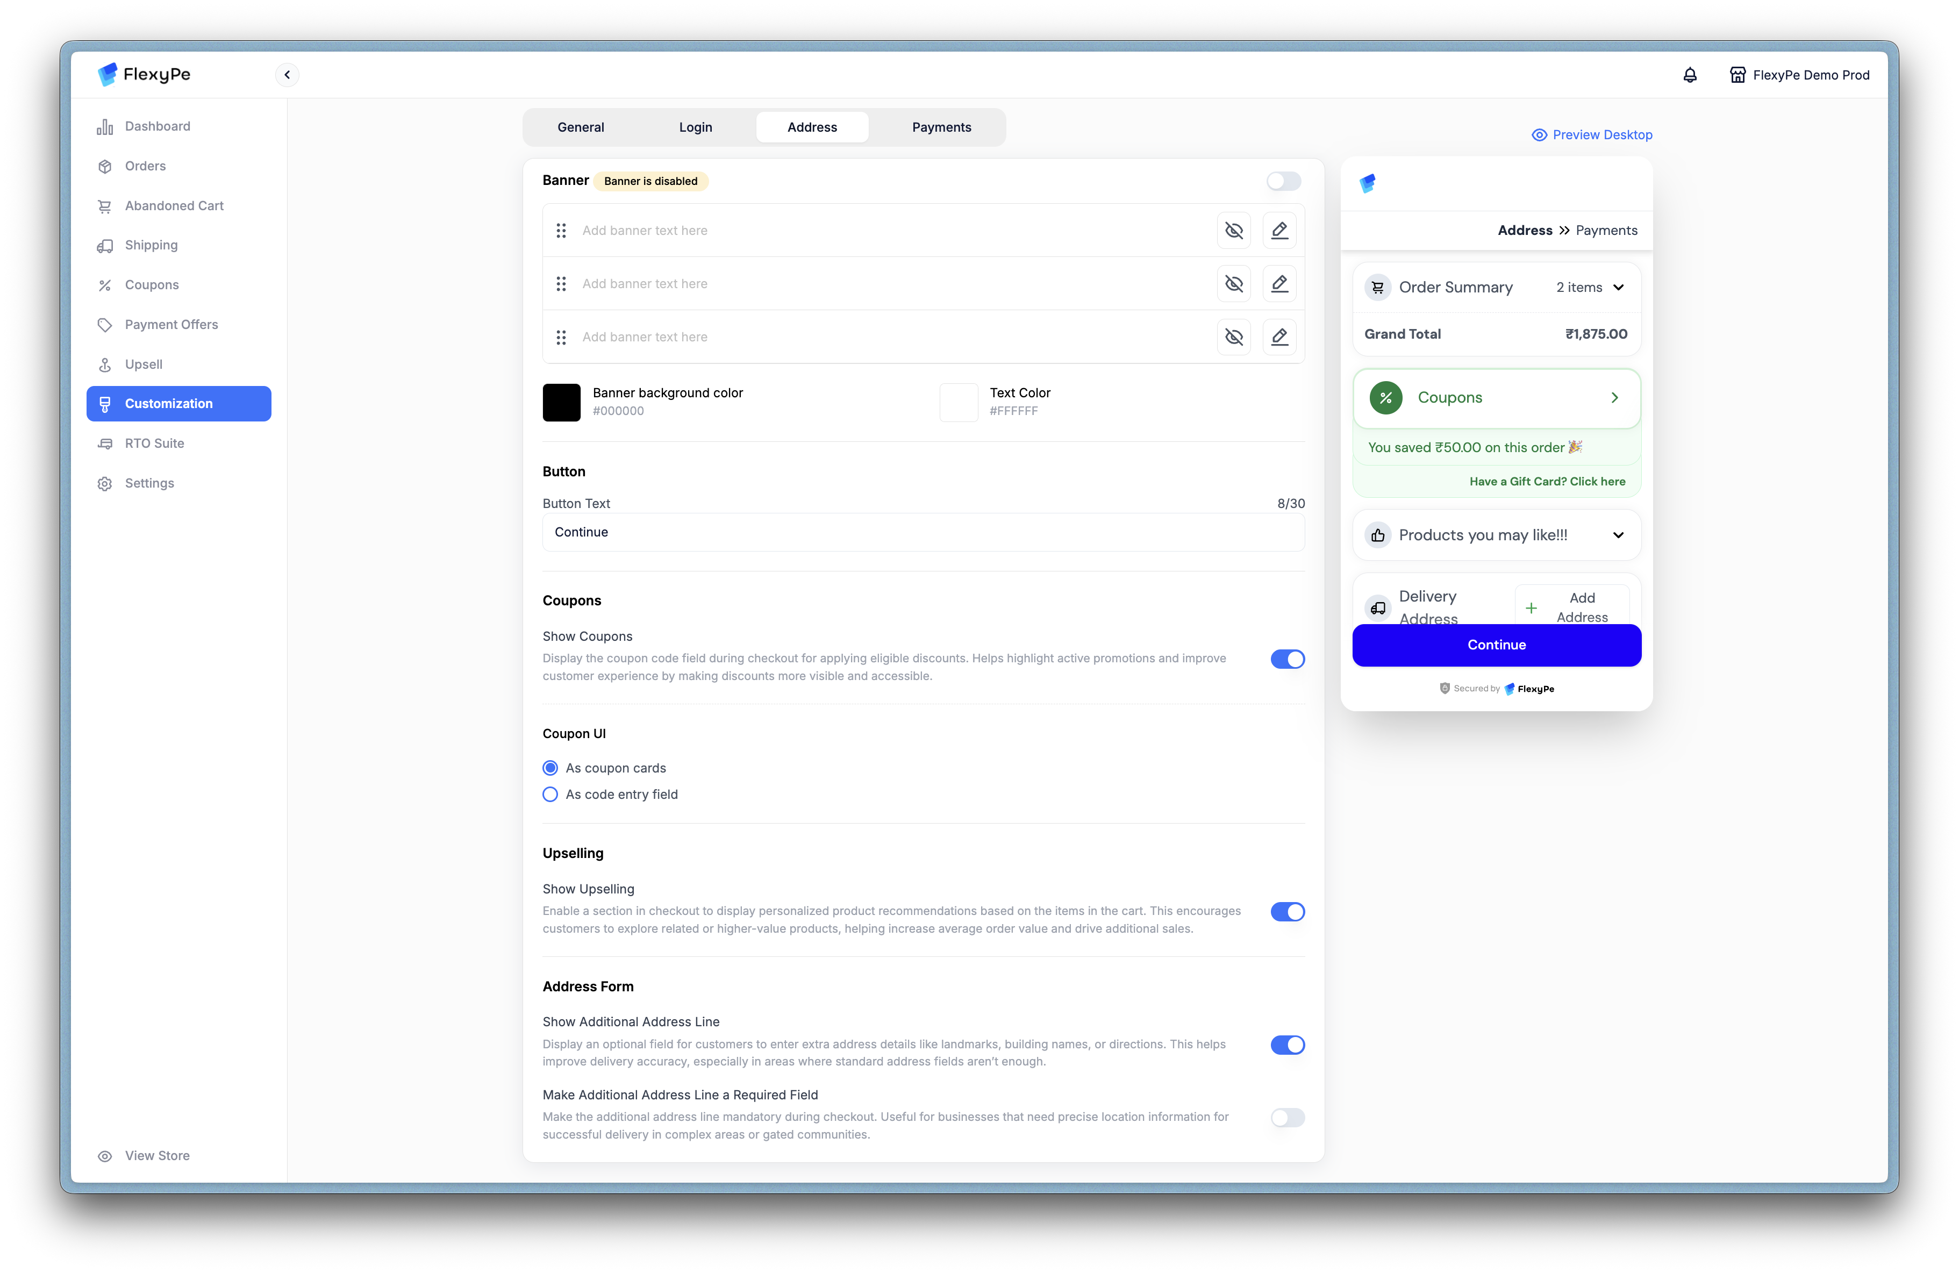
Task: Click the Preview Desktop link
Action: click(1592, 135)
